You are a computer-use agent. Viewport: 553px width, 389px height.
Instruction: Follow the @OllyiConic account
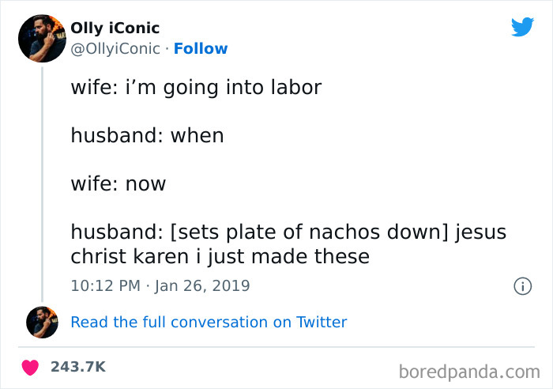(x=201, y=49)
